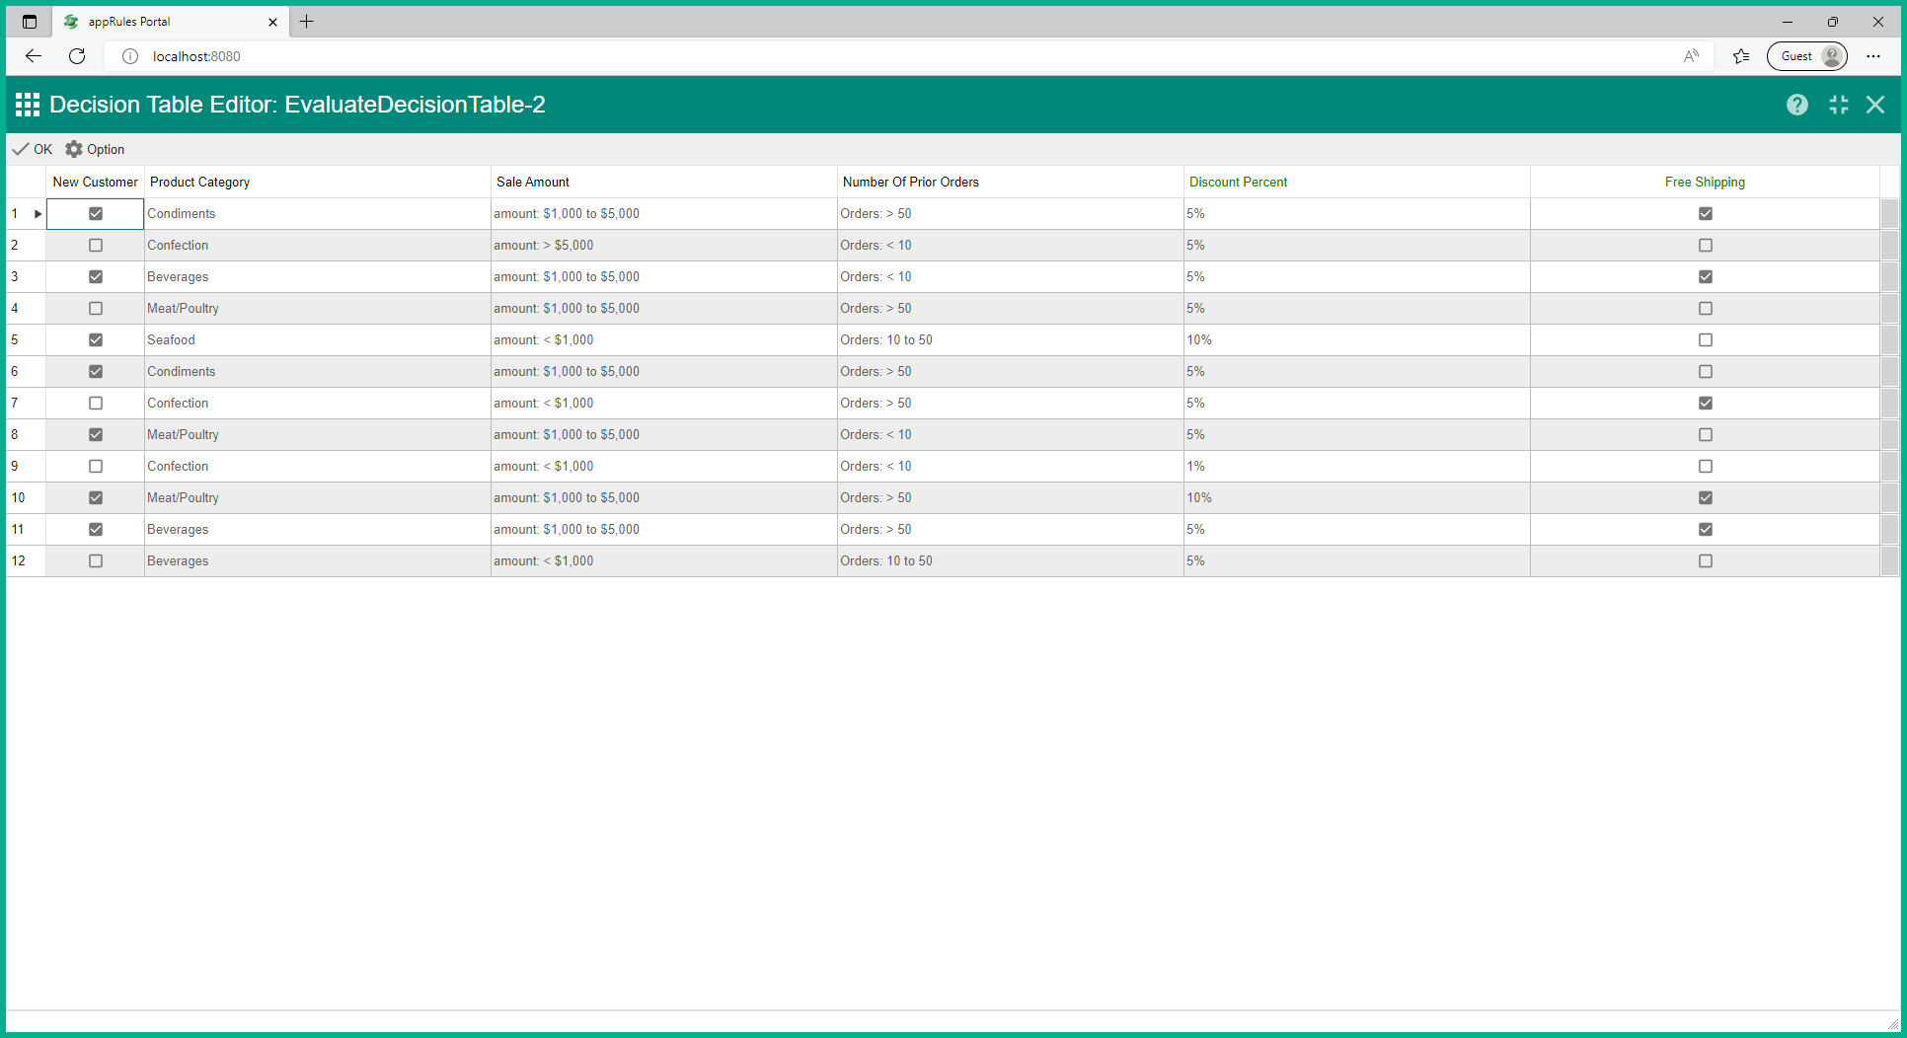Click the browser back arrow

tap(34, 56)
